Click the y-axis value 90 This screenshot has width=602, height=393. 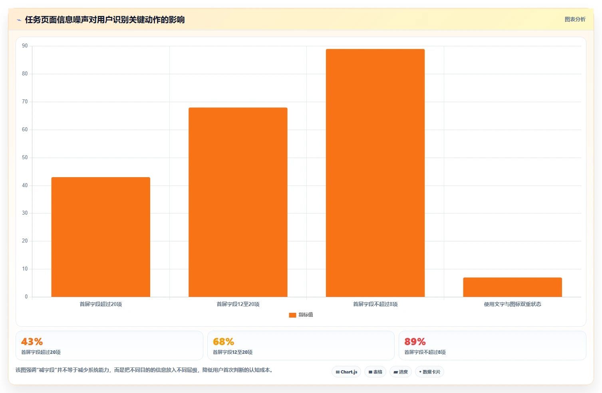25,46
